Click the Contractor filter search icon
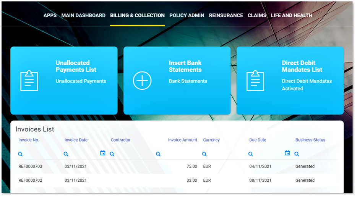Image resolution: width=357 pixels, height=197 pixels. [x=112, y=154]
